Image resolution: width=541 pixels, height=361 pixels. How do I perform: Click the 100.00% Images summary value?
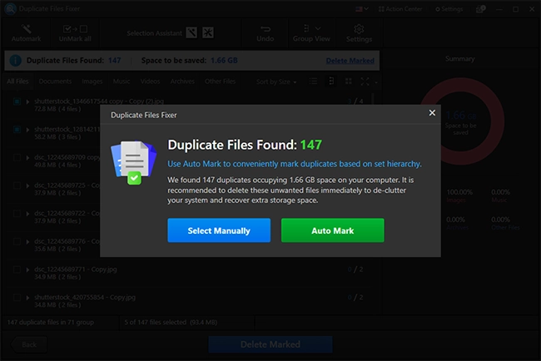click(459, 192)
